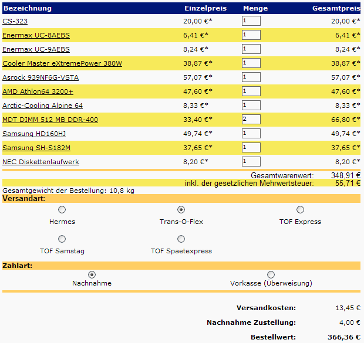
Task: Click MDT DIMM quantity field showing 2
Action: [x=251, y=120]
